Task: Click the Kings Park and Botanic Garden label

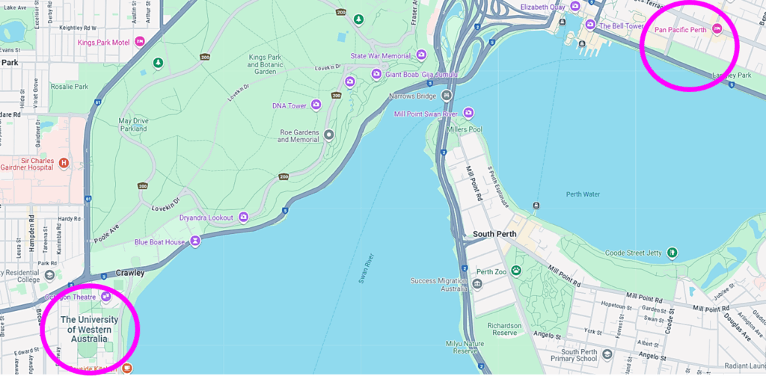Action: (x=266, y=64)
